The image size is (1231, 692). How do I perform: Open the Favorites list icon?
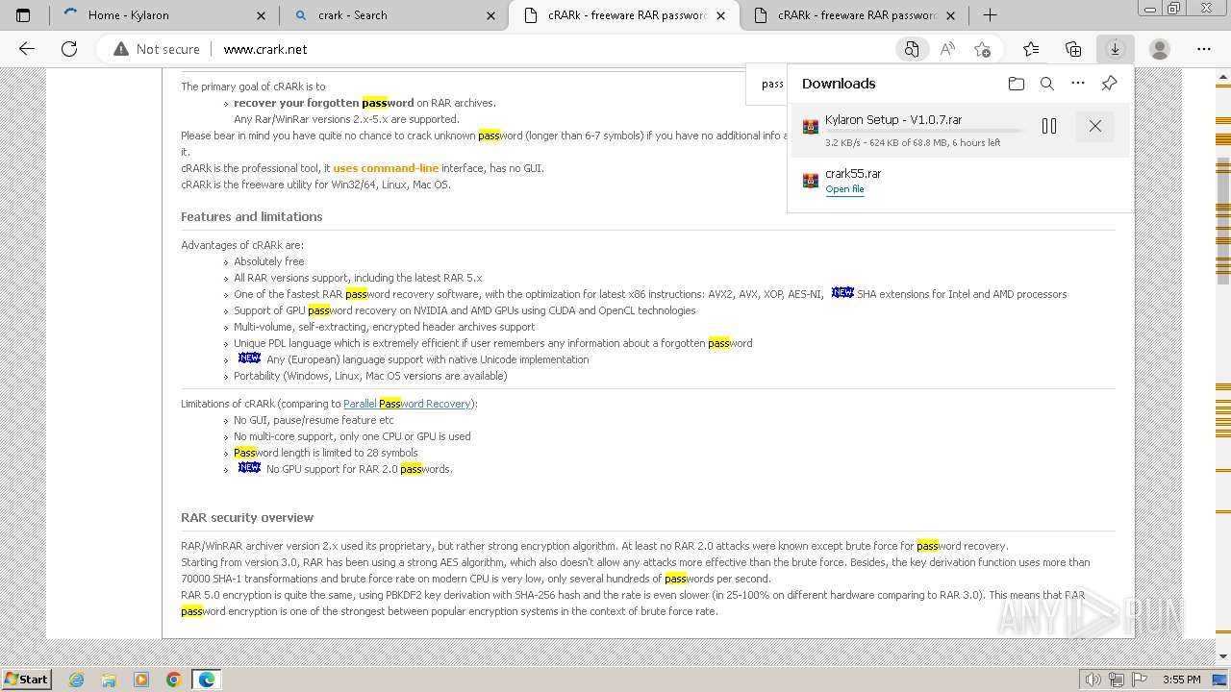(x=1031, y=49)
